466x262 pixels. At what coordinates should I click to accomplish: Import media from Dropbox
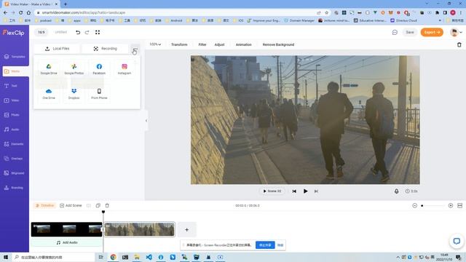point(74,94)
